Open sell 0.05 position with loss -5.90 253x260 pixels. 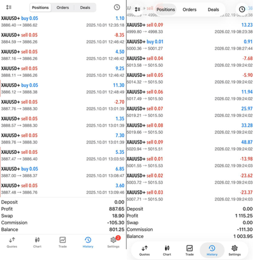coord(190,79)
